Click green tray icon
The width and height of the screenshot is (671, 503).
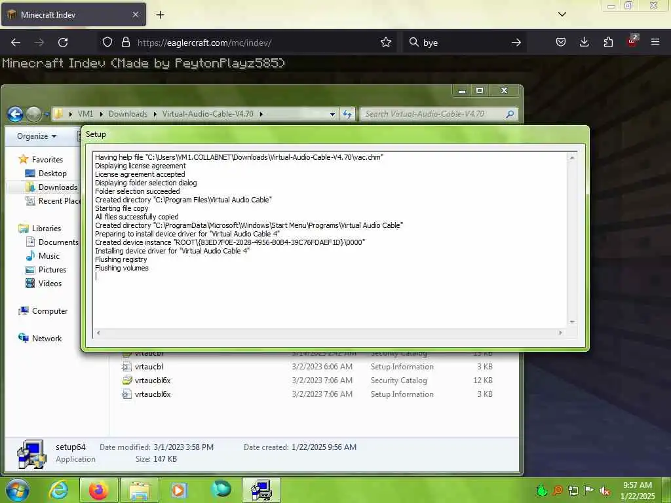(x=542, y=491)
